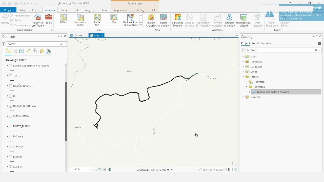Refresh the map view
This screenshot has width=324, height=182.
[x=235, y=170]
